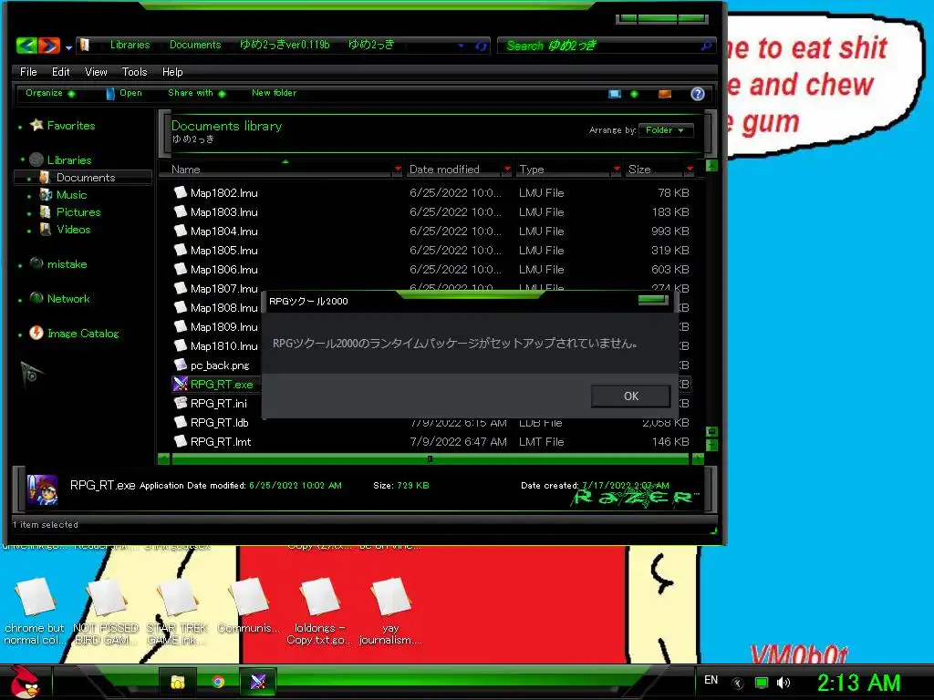Click ゆめ2っきver0.119b breadcrumb segment

285,46
